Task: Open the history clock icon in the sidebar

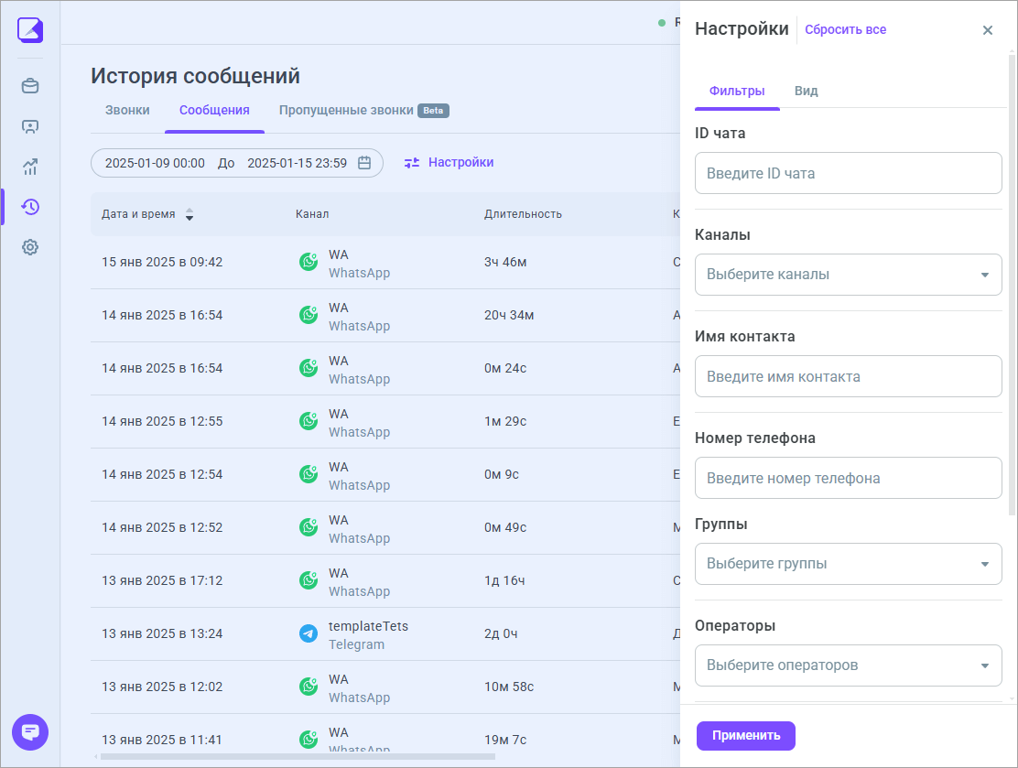Action: [30, 207]
